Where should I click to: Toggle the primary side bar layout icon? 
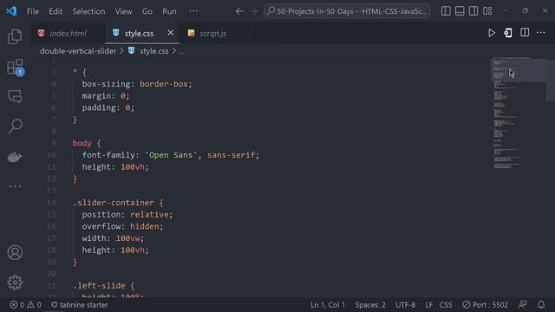[x=446, y=11]
